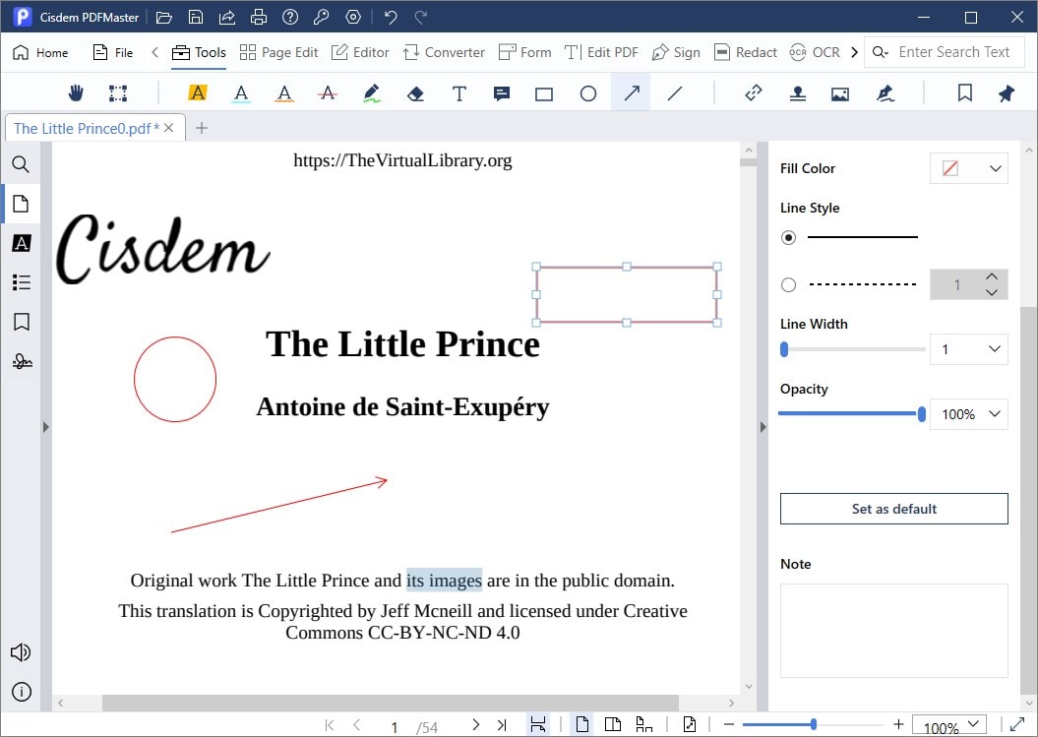Open the page thumbnails sidebar panel
The height and width of the screenshot is (737, 1038).
[21, 204]
